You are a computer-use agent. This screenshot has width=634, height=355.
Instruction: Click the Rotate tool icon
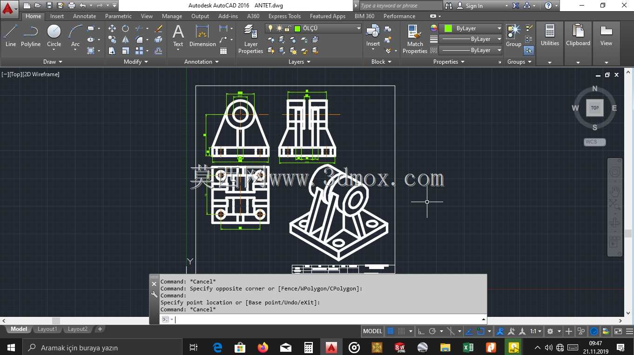point(125,28)
